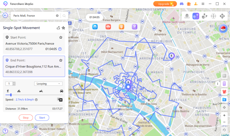The height and width of the screenshot is (136, 230).
Task: Share the Single-Spot Movement route
Action: coord(58,28)
